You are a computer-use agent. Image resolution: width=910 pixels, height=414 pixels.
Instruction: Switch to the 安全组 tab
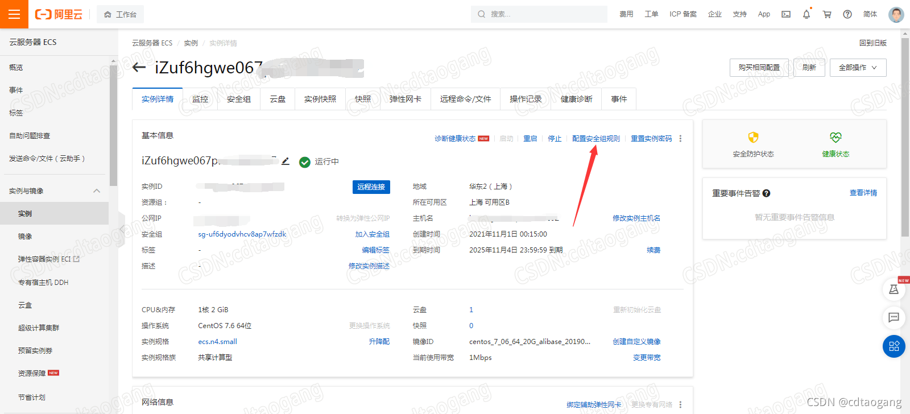239,99
